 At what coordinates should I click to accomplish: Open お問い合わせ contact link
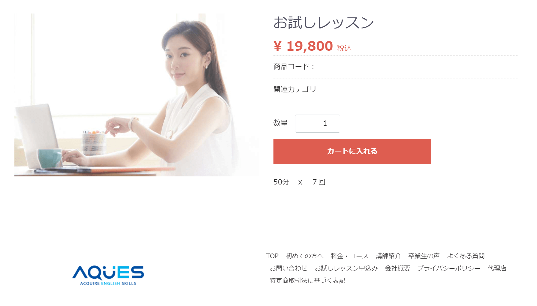pos(288,268)
